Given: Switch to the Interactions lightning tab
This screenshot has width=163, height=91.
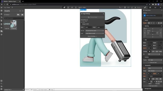Looking at the screenshot, I should (160, 7).
